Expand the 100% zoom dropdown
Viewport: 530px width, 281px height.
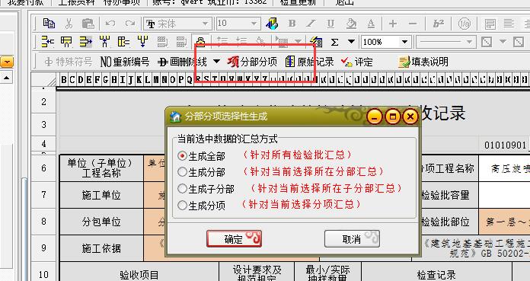point(404,43)
